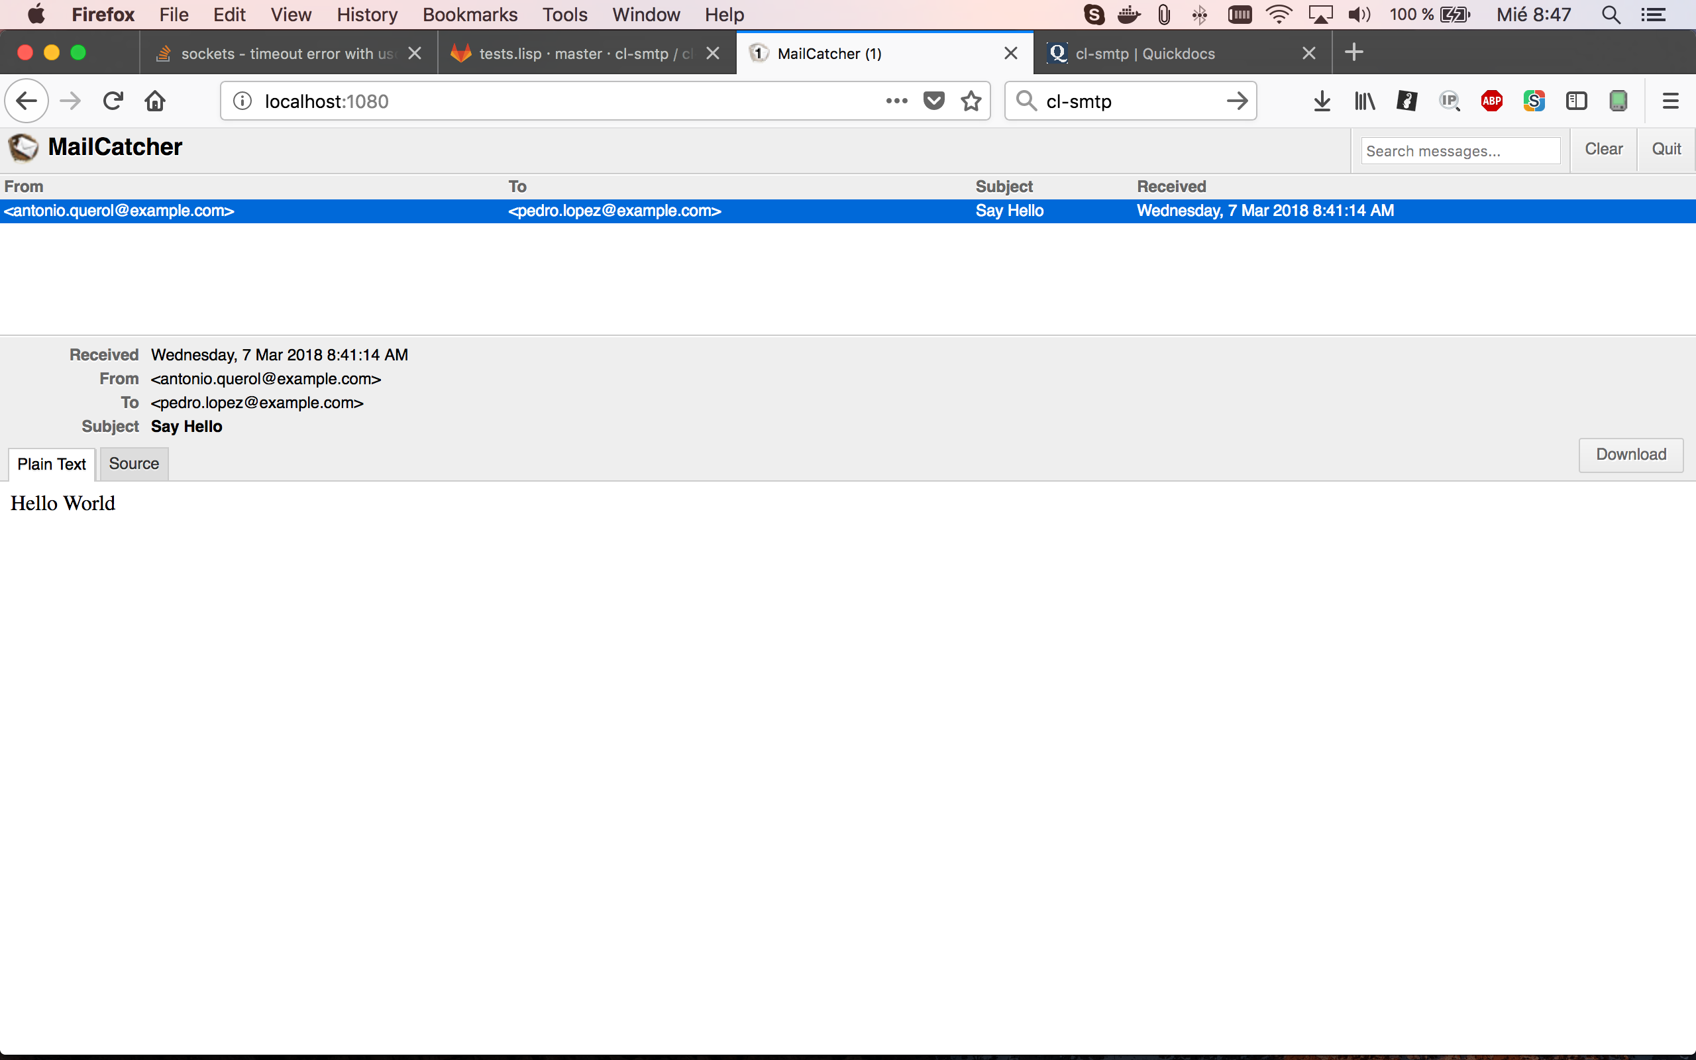Open the downloads arrow icon
Image resolution: width=1696 pixels, height=1060 pixels.
coord(1322,101)
